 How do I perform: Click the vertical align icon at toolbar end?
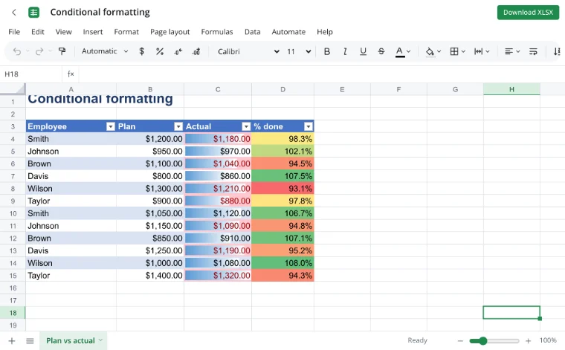point(557,51)
